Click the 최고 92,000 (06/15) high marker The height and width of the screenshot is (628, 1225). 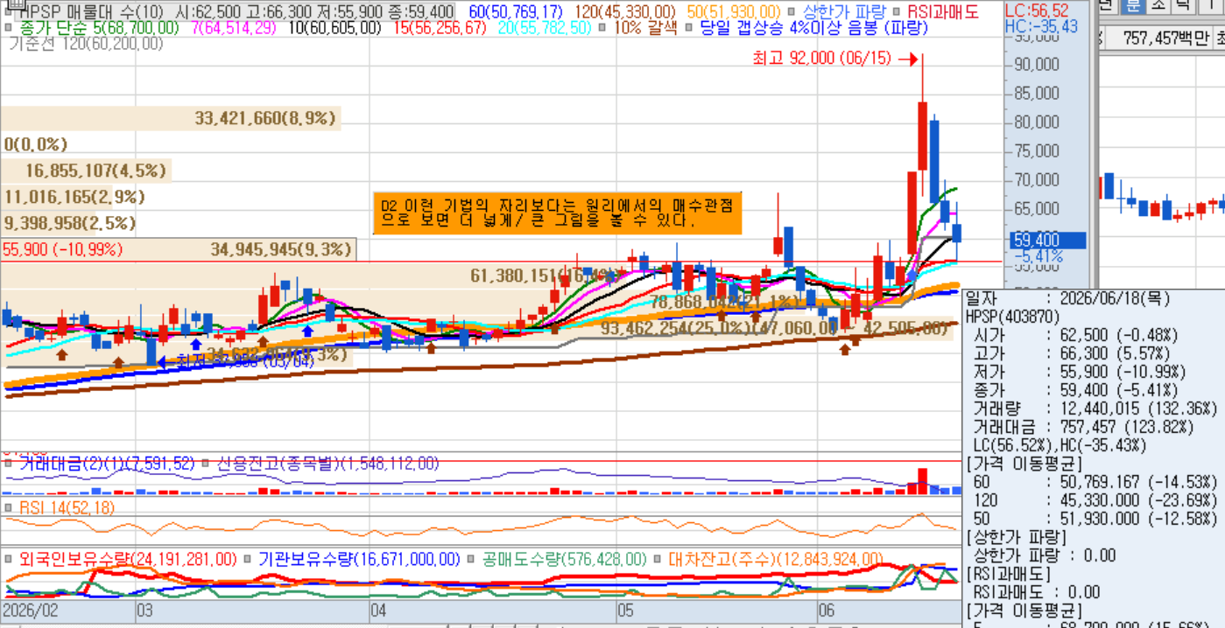click(821, 59)
